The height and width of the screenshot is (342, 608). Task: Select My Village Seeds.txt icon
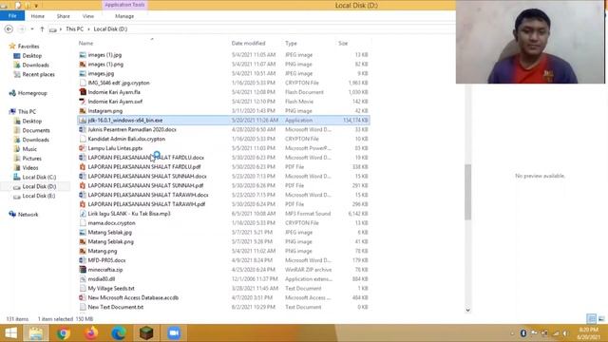point(83,289)
